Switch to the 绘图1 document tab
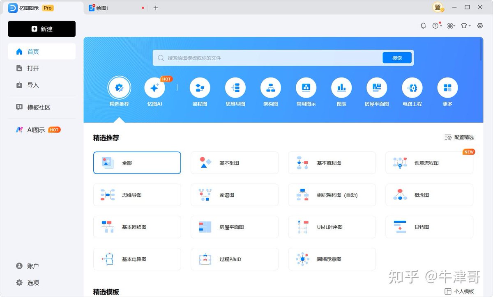The image size is (493, 297). click(116, 8)
